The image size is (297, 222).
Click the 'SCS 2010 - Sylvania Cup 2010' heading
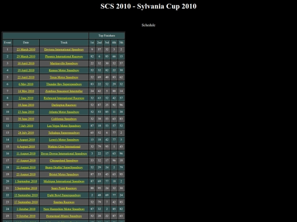(148, 6)
